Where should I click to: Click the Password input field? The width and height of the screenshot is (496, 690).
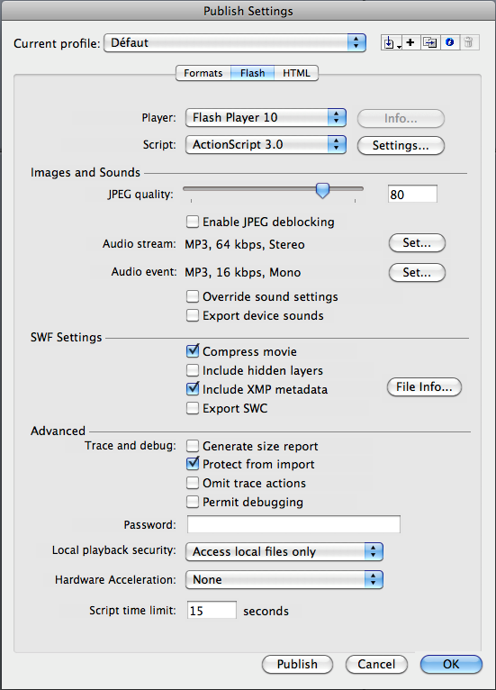tap(293, 524)
